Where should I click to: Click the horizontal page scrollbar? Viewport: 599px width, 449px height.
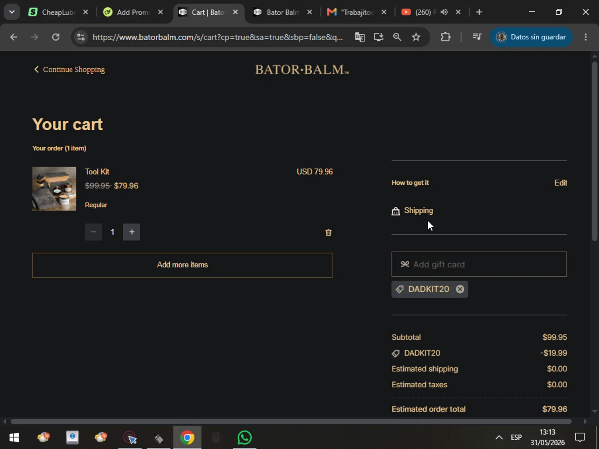pos(291,421)
